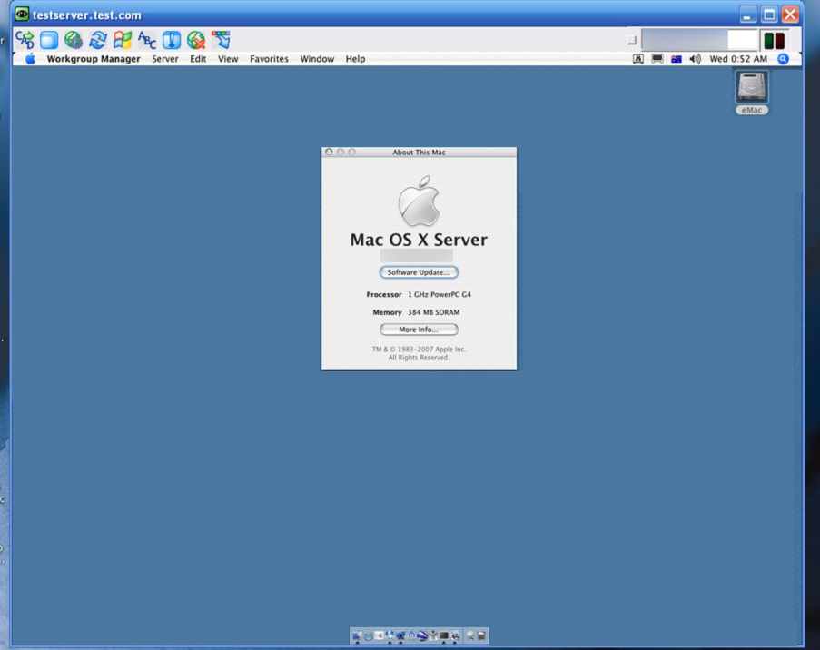This screenshot has width=820, height=650.
Task: Open the View menu
Action: click(x=228, y=59)
